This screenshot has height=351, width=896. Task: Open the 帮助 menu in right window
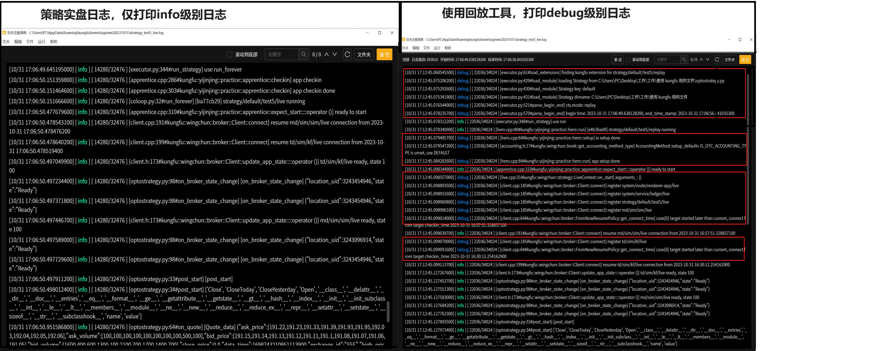[448, 48]
